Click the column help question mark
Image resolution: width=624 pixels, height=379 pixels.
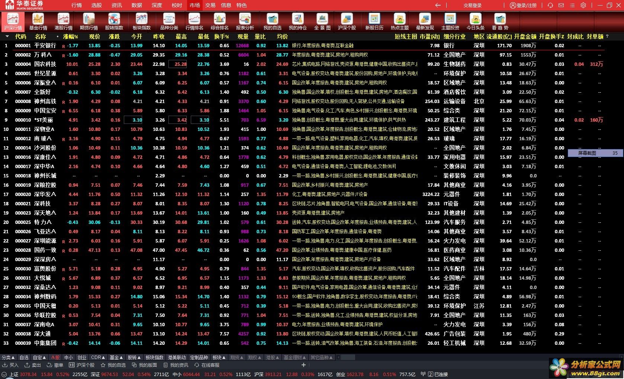point(607,36)
